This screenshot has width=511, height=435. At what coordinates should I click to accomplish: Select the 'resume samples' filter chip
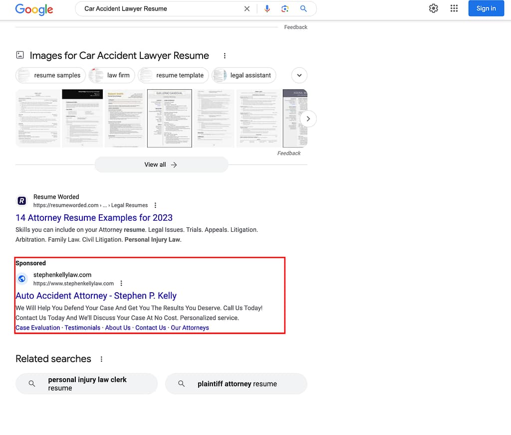(50, 75)
